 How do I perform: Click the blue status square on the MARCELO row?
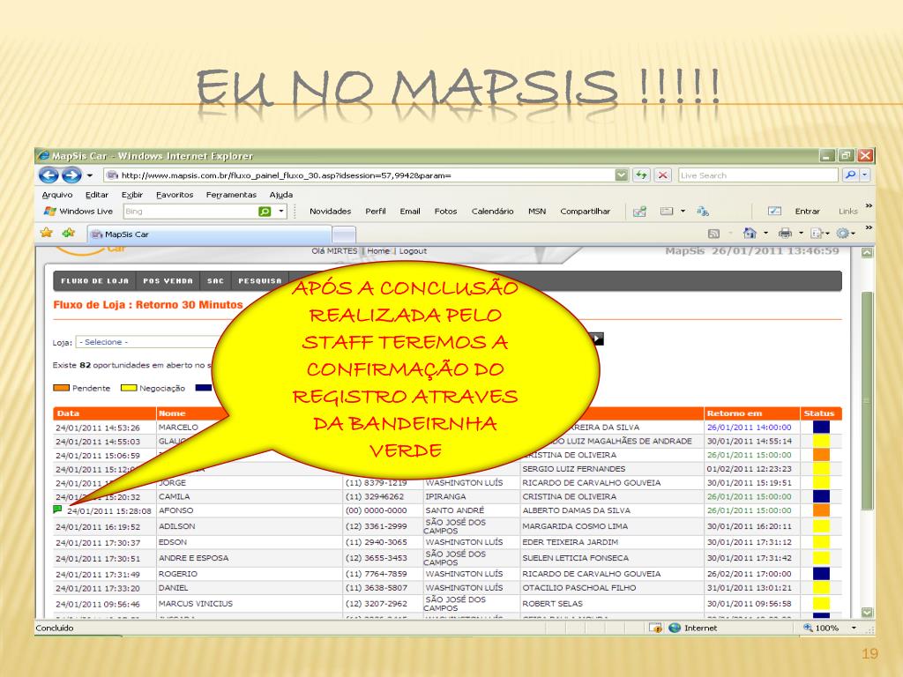(x=821, y=428)
